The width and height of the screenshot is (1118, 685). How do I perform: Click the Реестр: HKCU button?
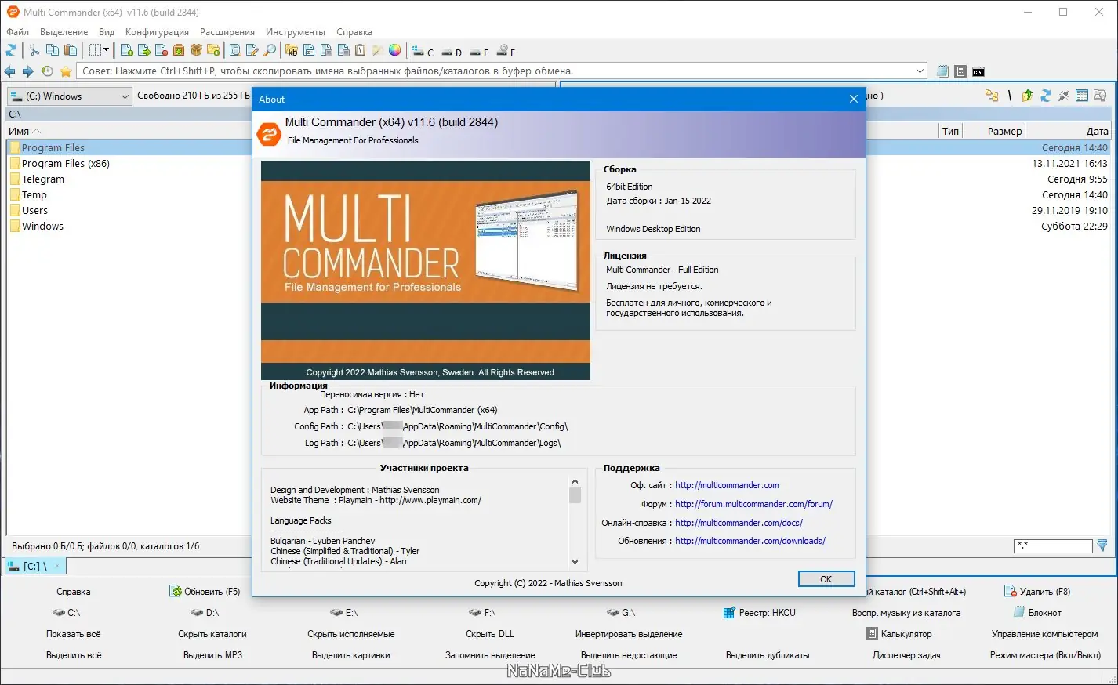click(x=759, y=613)
